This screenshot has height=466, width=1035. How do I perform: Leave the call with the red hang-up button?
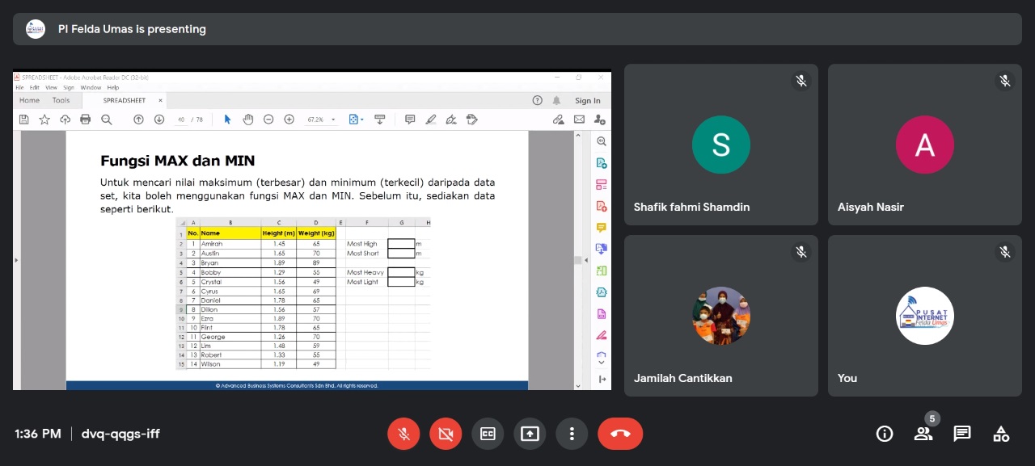click(x=620, y=434)
